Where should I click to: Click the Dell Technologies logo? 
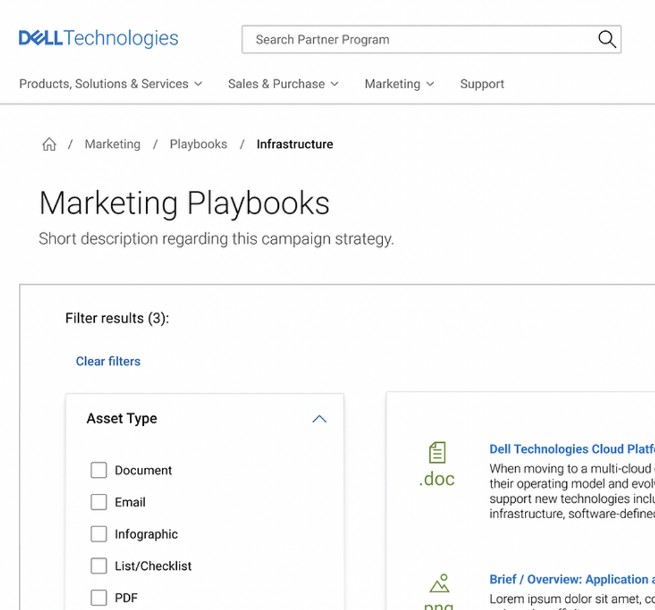click(x=98, y=38)
